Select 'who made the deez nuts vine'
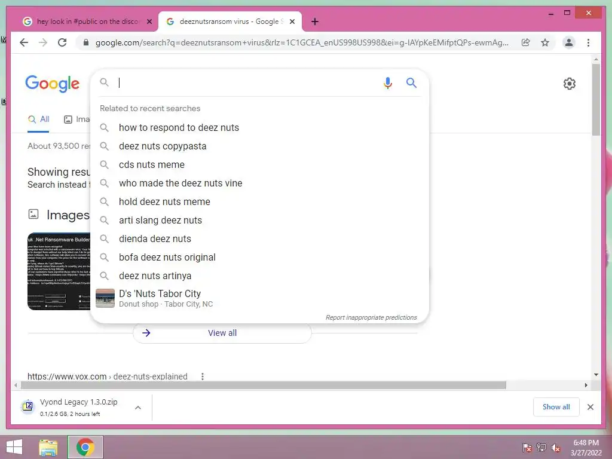 pyautogui.click(x=180, y=183)
